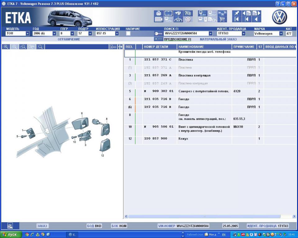Expand the ИДЕНТ. ПРОДАВЦА dropdown
298x238 pixels.
[243, 33]
